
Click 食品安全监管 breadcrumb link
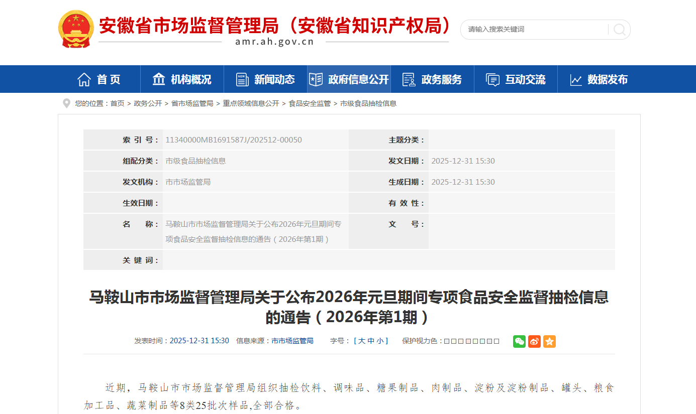coord(310,103)
